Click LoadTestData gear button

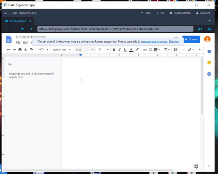[x=180, y=13]
